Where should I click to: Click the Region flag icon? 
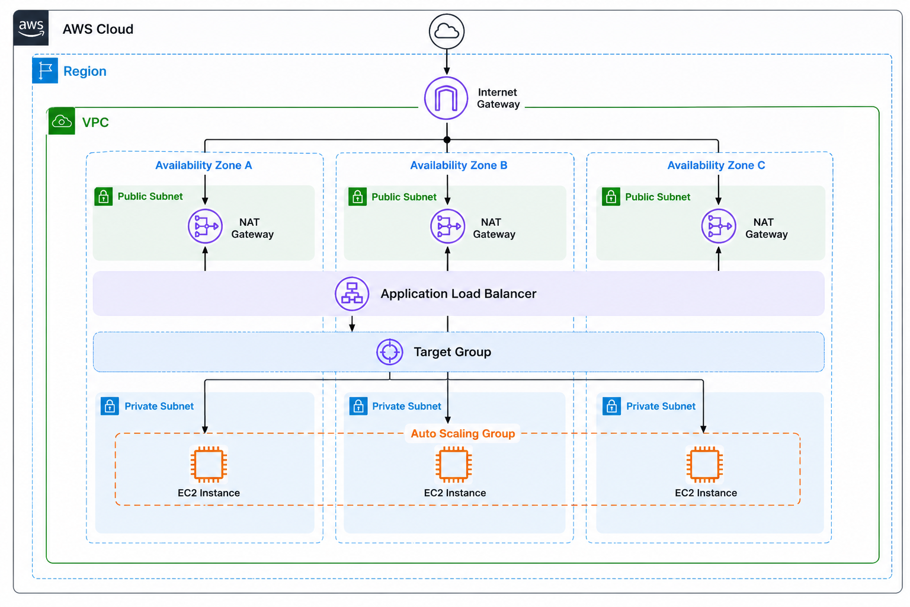(45, 71)
